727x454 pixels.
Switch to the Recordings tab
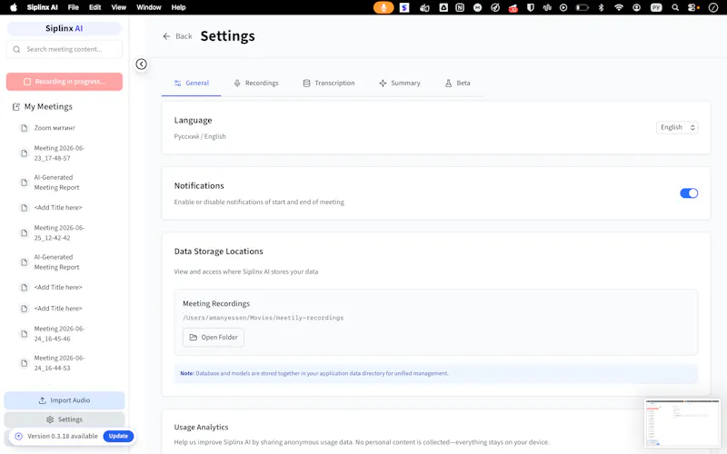[256, 83]
